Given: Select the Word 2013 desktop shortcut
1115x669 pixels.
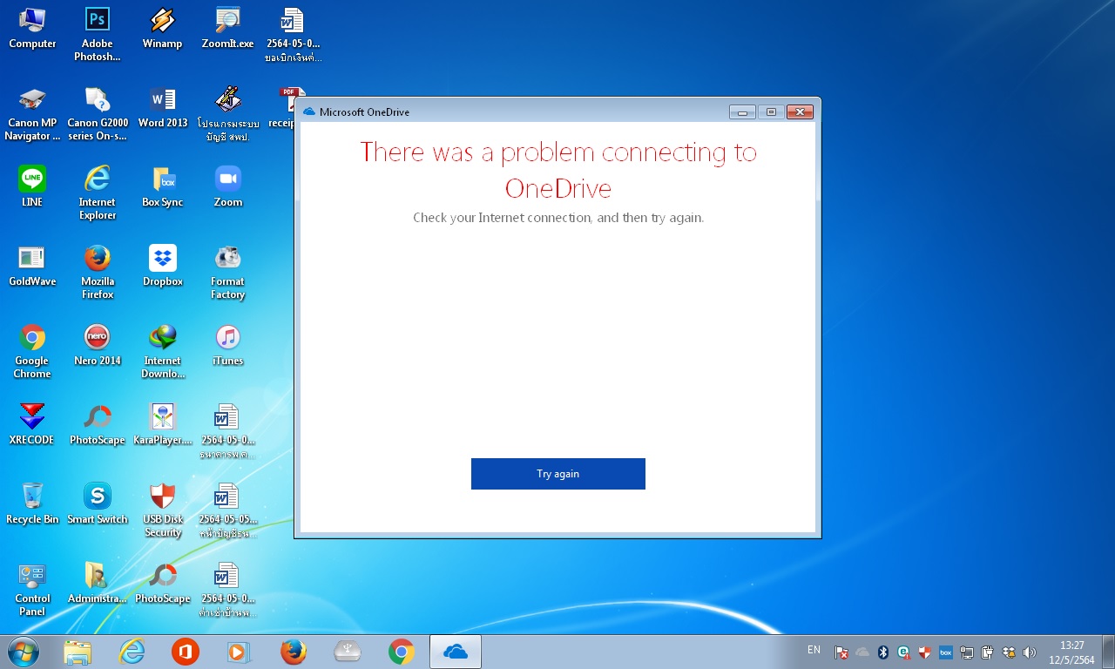Looking at the screenshot, I should tap(163, 108).
